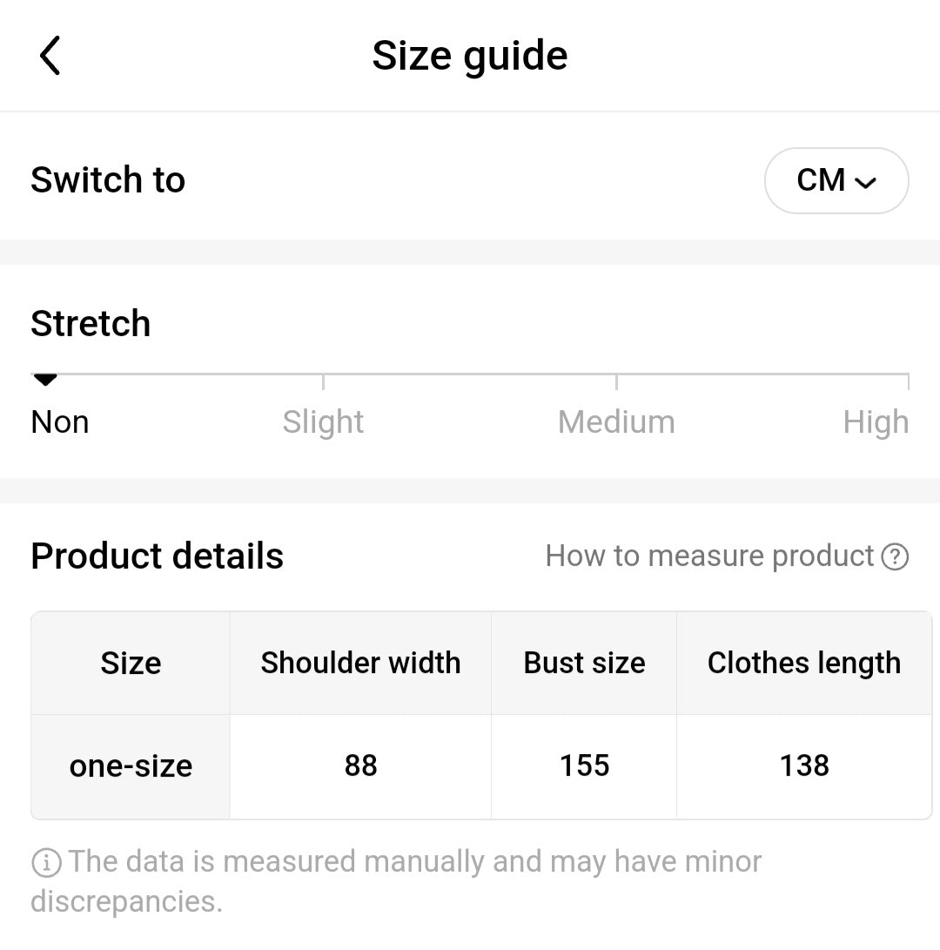The width and height of the screenshot is (940, 950).
Task: Click the Switch to label
Action: click(108, 180)
